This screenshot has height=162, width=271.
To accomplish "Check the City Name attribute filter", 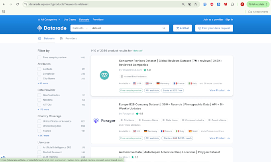I will [39, 78].
